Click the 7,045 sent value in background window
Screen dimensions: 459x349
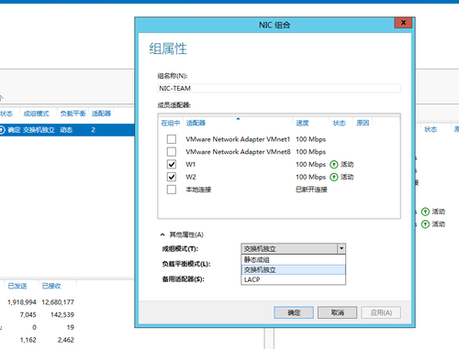click(28, 314)
